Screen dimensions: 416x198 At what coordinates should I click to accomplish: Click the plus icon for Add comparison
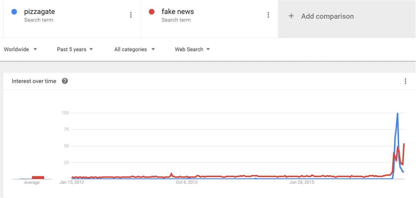(x=291, y=16)
